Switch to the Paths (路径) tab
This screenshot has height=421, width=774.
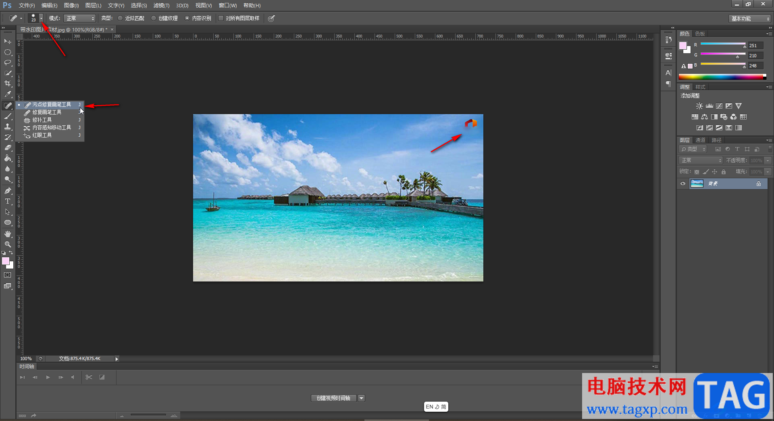[x=716, y=140]
